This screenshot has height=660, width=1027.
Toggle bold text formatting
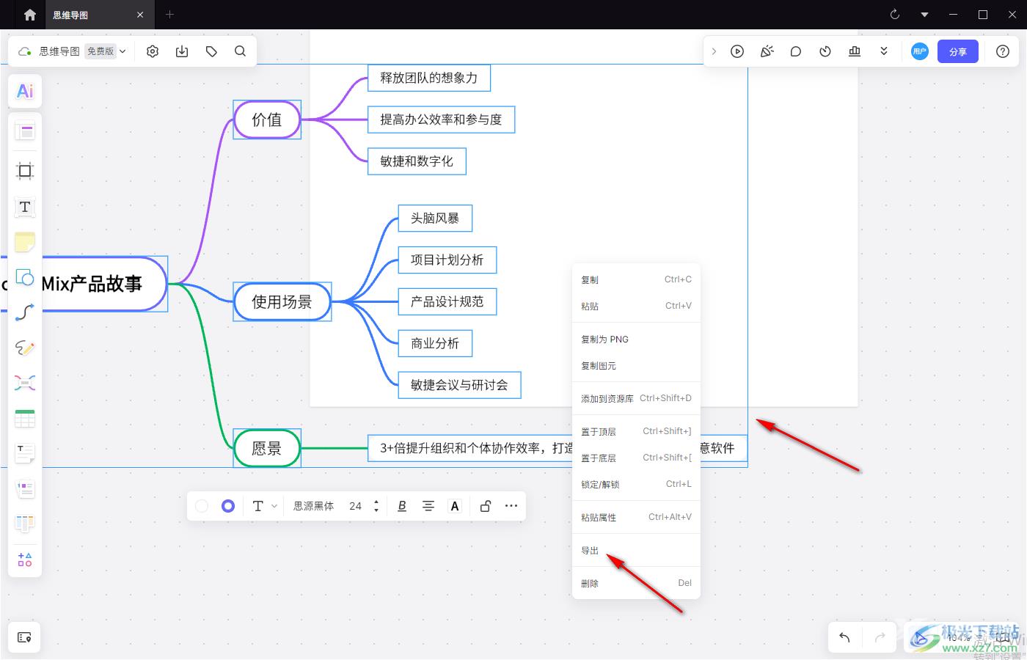pos(402,506)
